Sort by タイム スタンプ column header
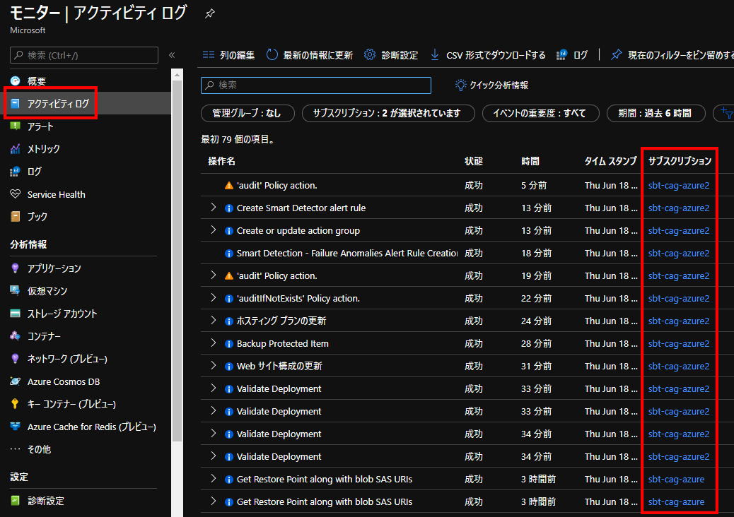Viewport: 734px width, 517px height. pyautogui.click(x=610, y=161)
